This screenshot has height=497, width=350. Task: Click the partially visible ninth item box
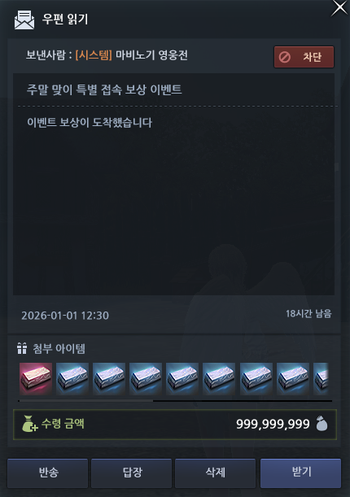(321, 379)
